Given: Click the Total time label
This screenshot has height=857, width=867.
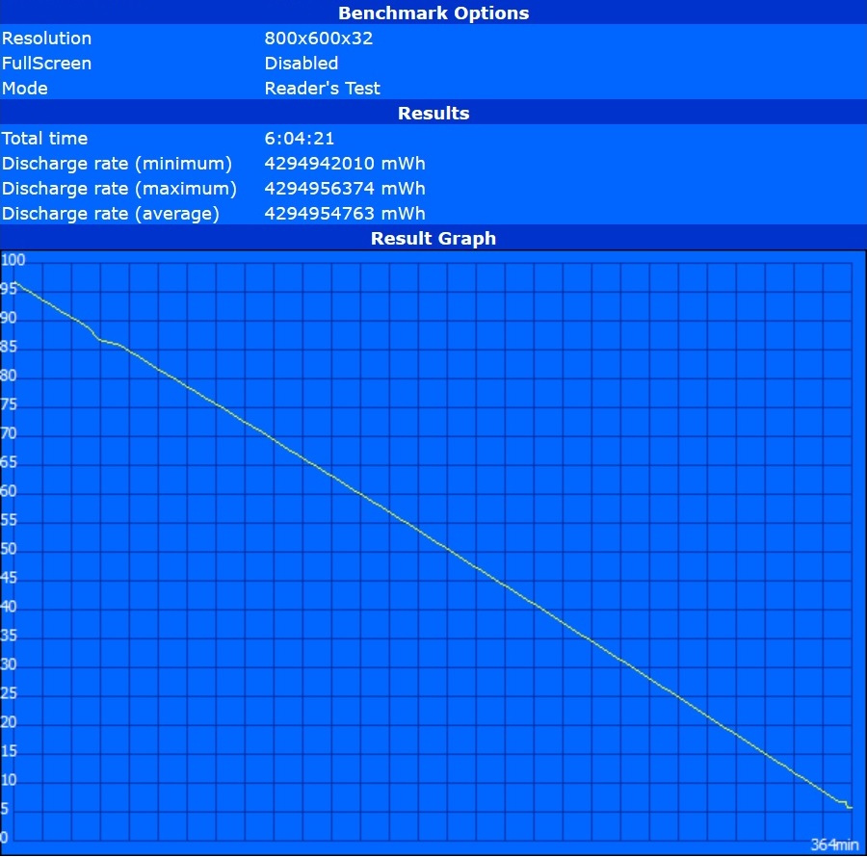Looking at the screenshot, I should pos(44,138).
